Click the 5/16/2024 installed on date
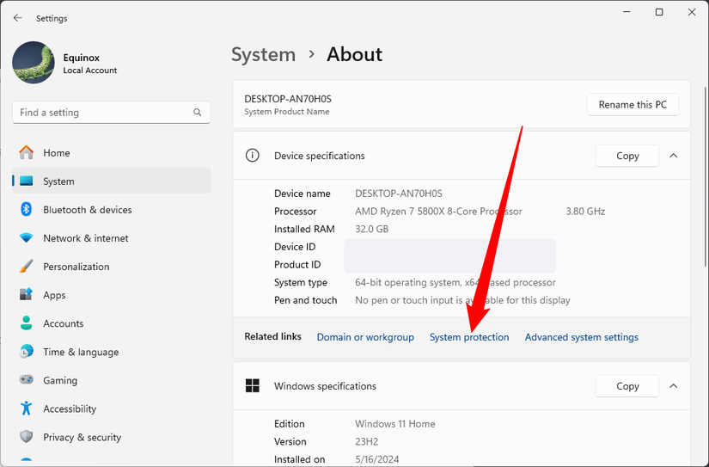The image size is (709, 467). [x=377, y=459]
